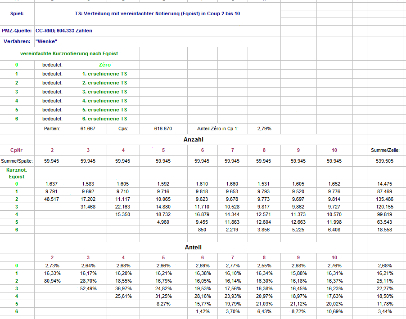Click the 'Anteil Zéro in Cp 1:' label

(x=218, y=128)
